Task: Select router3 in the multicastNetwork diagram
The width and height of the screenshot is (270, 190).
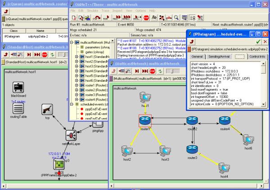Action: [x=192, y=150]
